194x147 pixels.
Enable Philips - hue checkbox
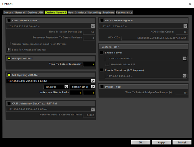pos(102,87)
